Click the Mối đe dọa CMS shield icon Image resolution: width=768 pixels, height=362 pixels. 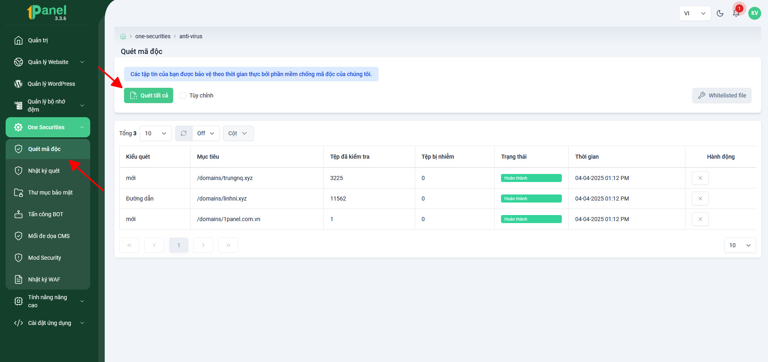(x=19, y=236)
